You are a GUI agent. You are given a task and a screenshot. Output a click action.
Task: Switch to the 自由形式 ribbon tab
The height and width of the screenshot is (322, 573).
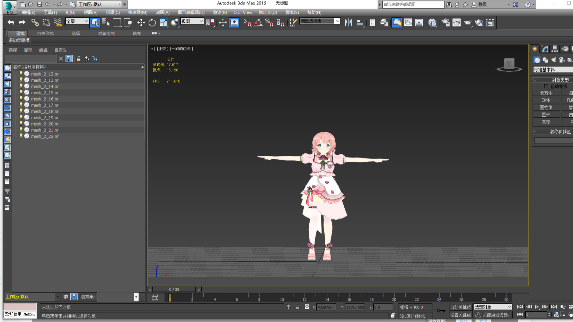coord(45,34)
